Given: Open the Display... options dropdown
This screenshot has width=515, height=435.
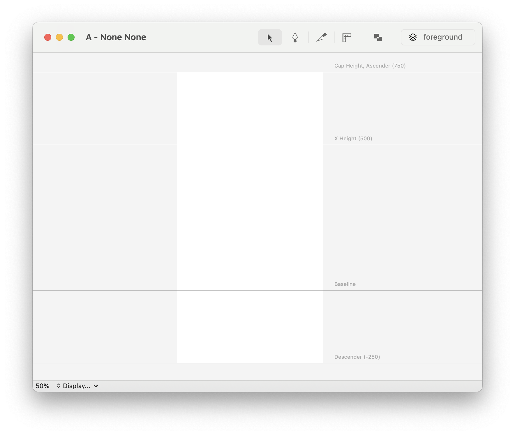Looking at the screenshot, I should click(x=80, y=386).
